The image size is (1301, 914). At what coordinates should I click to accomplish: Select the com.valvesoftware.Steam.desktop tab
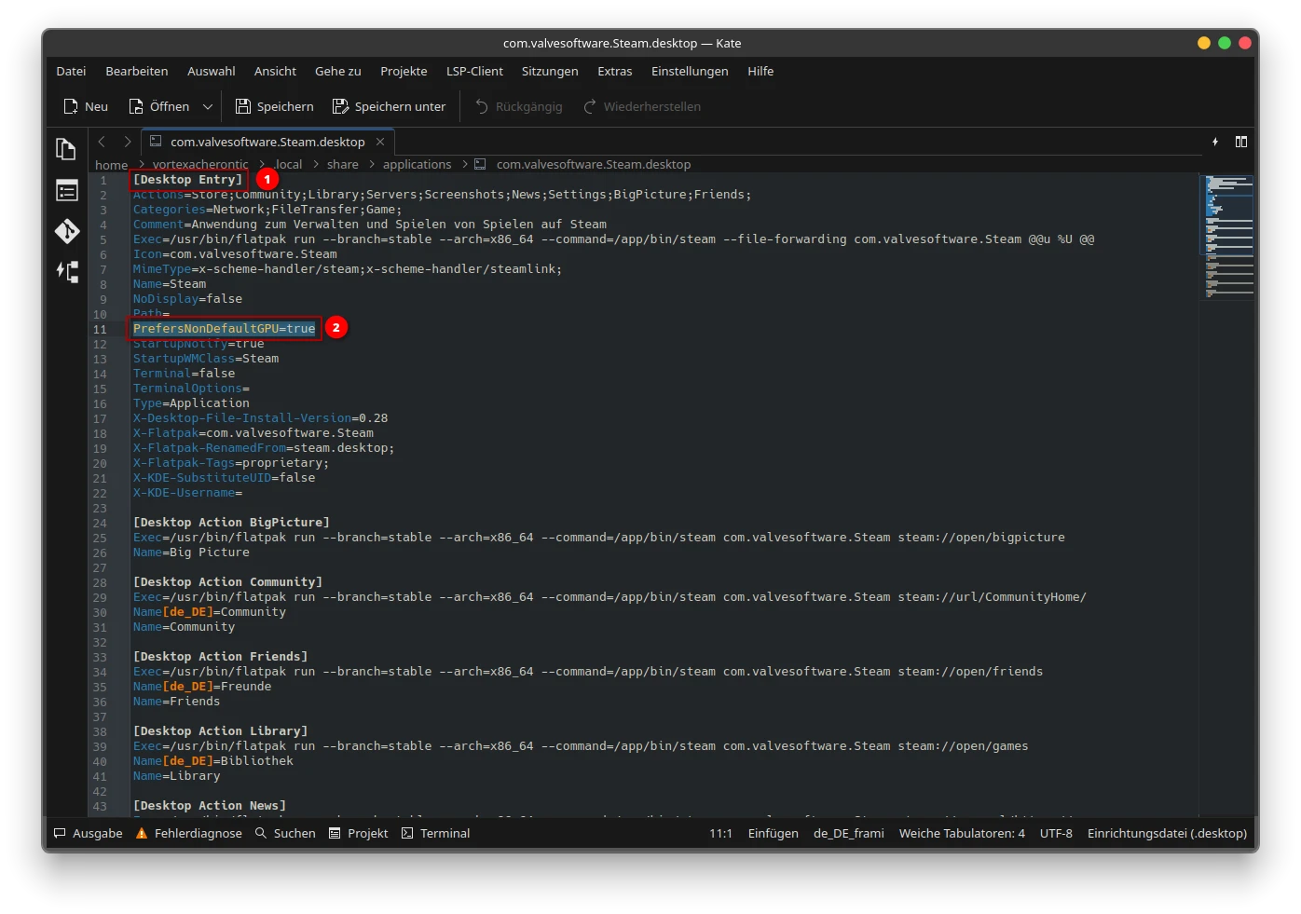(x=267, y=142)
